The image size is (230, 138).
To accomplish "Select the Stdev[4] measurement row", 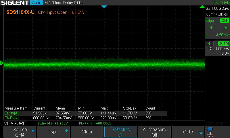I will click(85, 113).
